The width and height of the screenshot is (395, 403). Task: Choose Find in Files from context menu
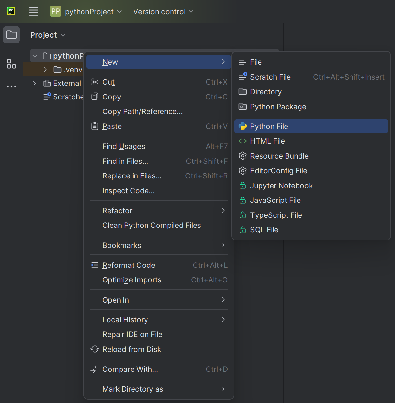coord(125,161)
